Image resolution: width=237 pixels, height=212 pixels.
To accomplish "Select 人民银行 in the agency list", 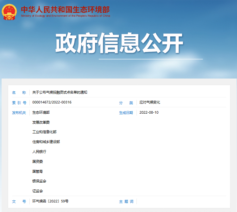I will (x=39, y=152).
